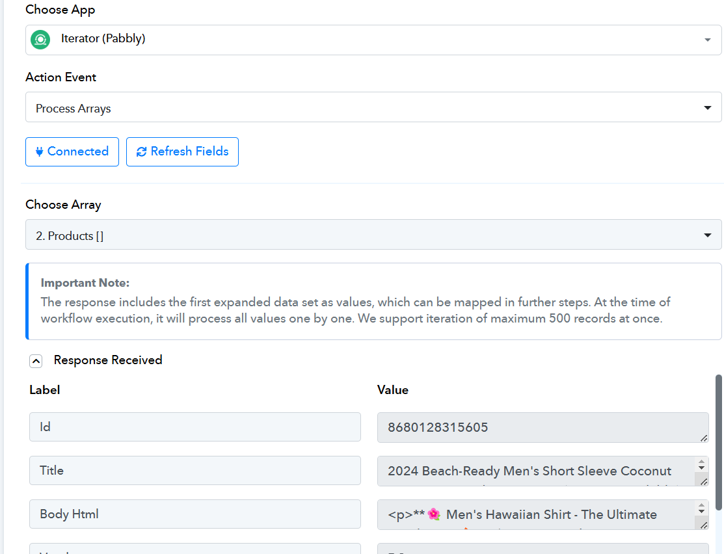Click the response panel vertical scrollbar
This screenshot has width=724, height=554.
pyautogui.click(x=719, y=442)
